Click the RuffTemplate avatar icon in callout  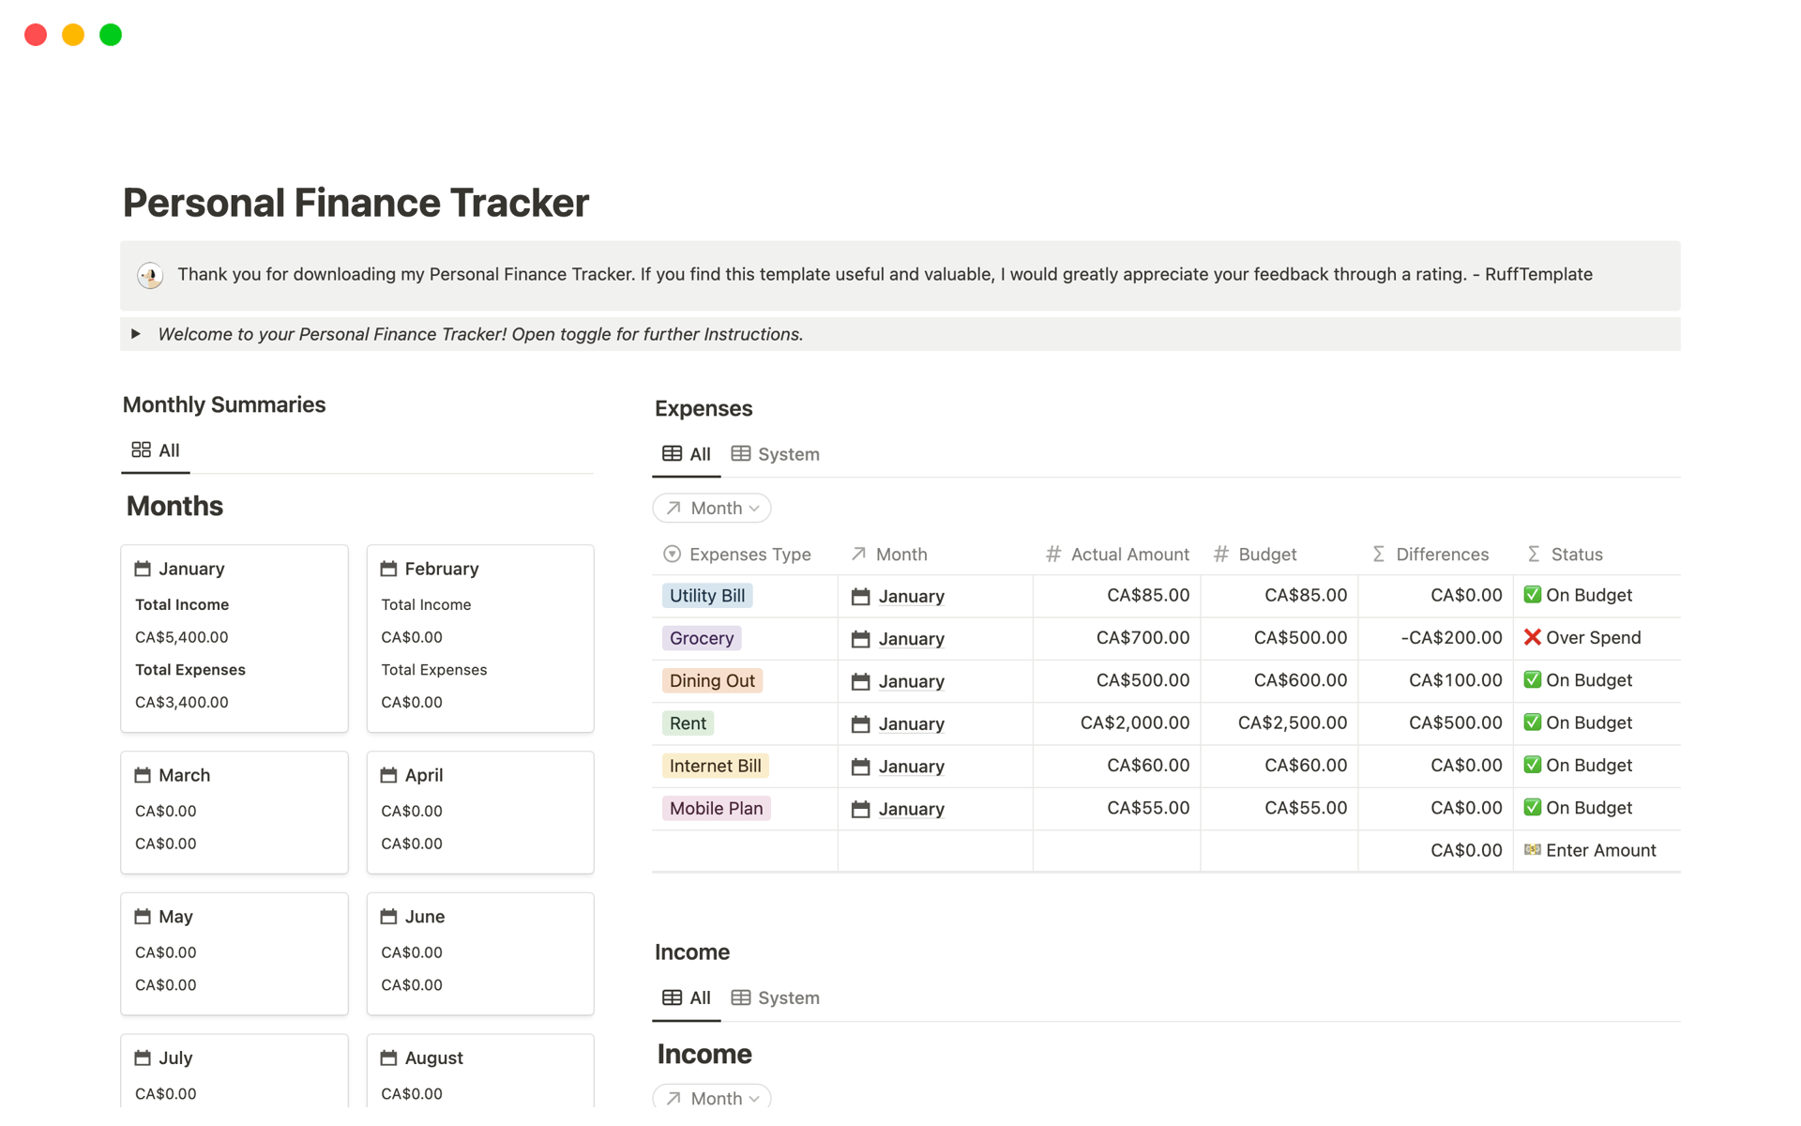[150, 275]
